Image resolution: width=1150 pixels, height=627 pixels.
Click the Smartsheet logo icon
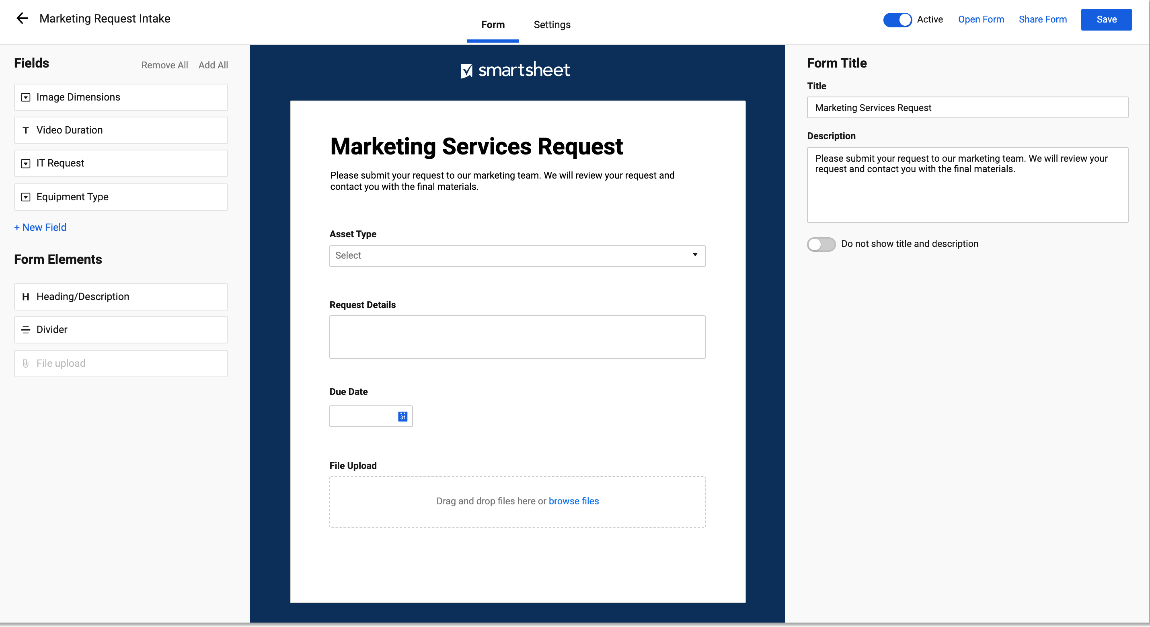click(x=466, y=70)
